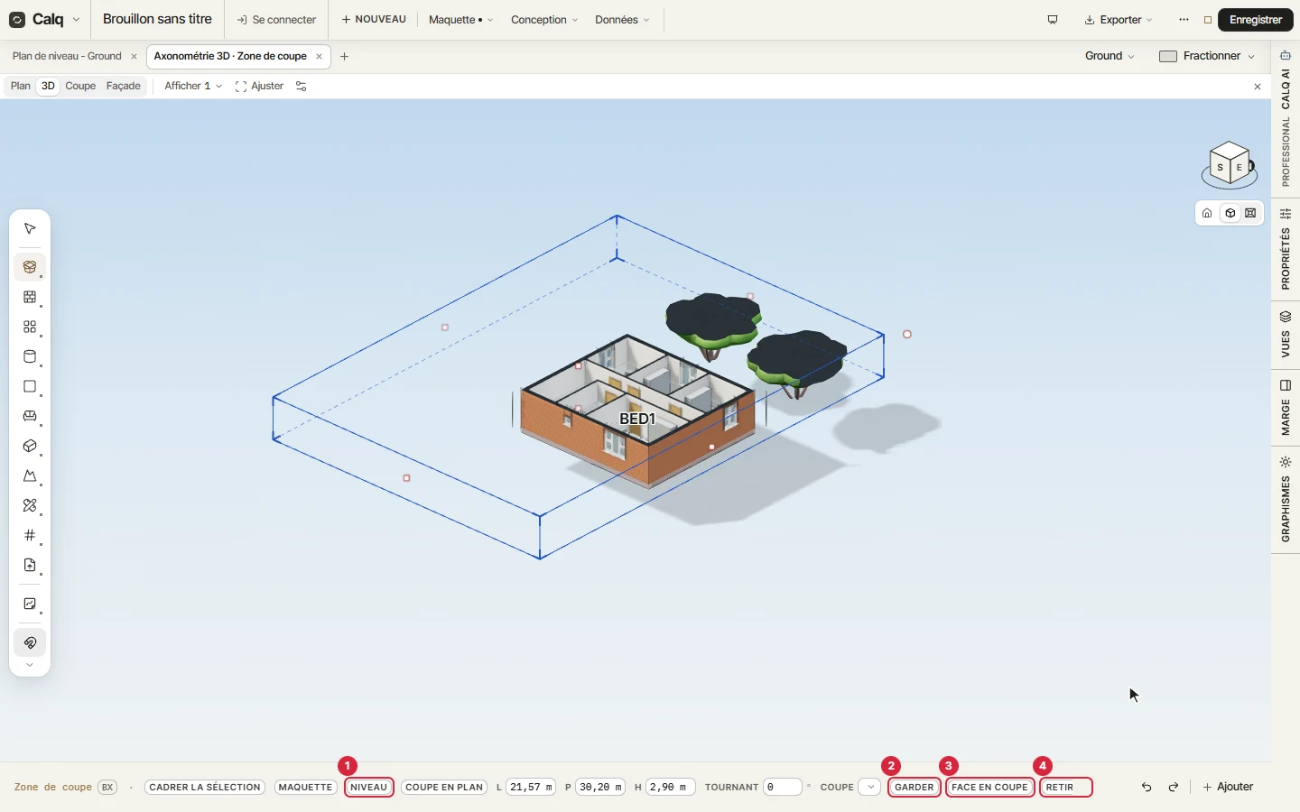This screenshot has height=812, width=1300.
Task: Open the Ground level dropdown
Action: click(x=1110, y=56)
